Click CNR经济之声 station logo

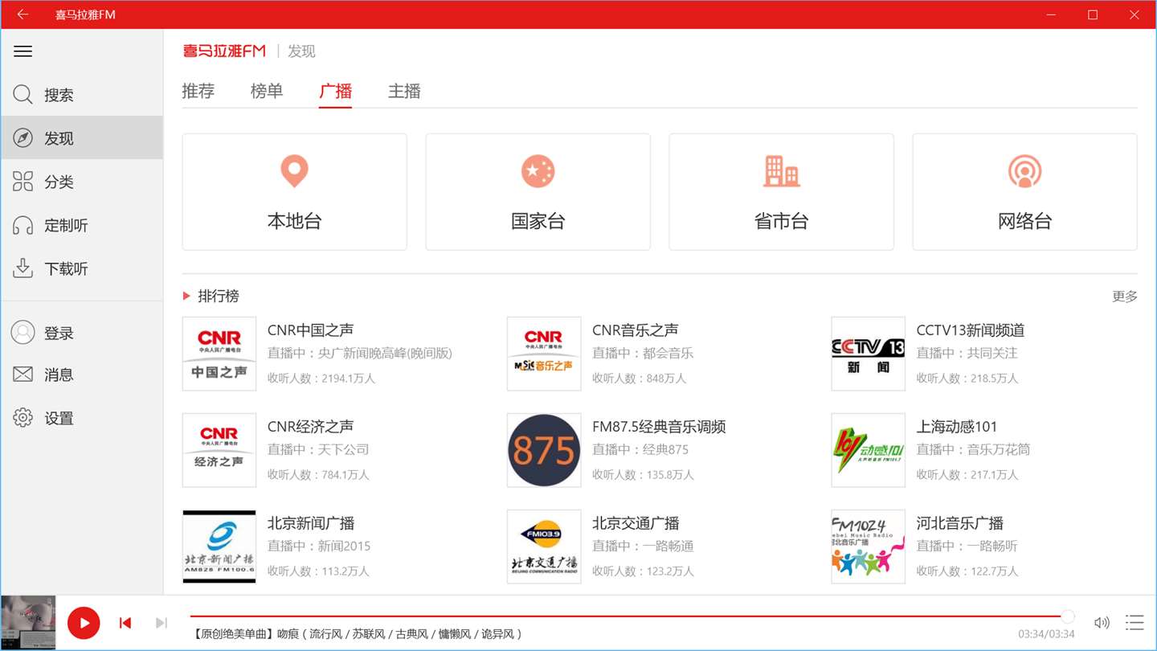pyautogui.click(x=219, y=450)
